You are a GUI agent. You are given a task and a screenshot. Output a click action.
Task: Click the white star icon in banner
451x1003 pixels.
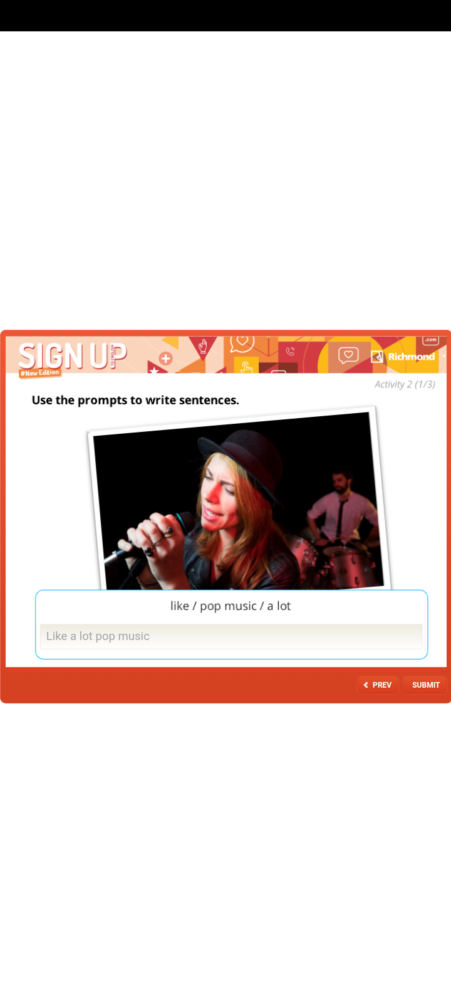coord(154,370)
